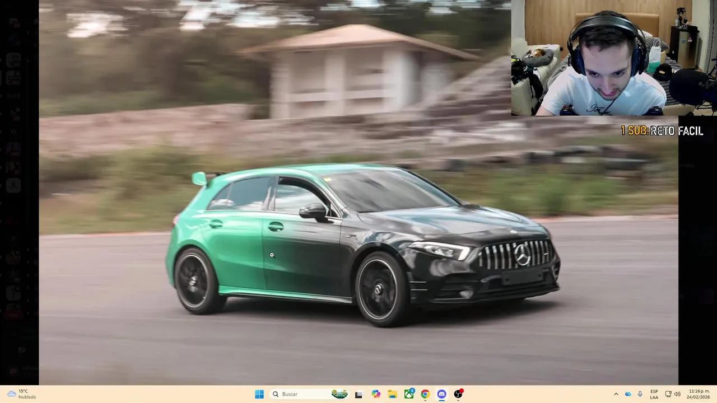Open the volume speaker tray icon
Screen dimensions: 717x403
pyautogui.click(x=677, y=394)
